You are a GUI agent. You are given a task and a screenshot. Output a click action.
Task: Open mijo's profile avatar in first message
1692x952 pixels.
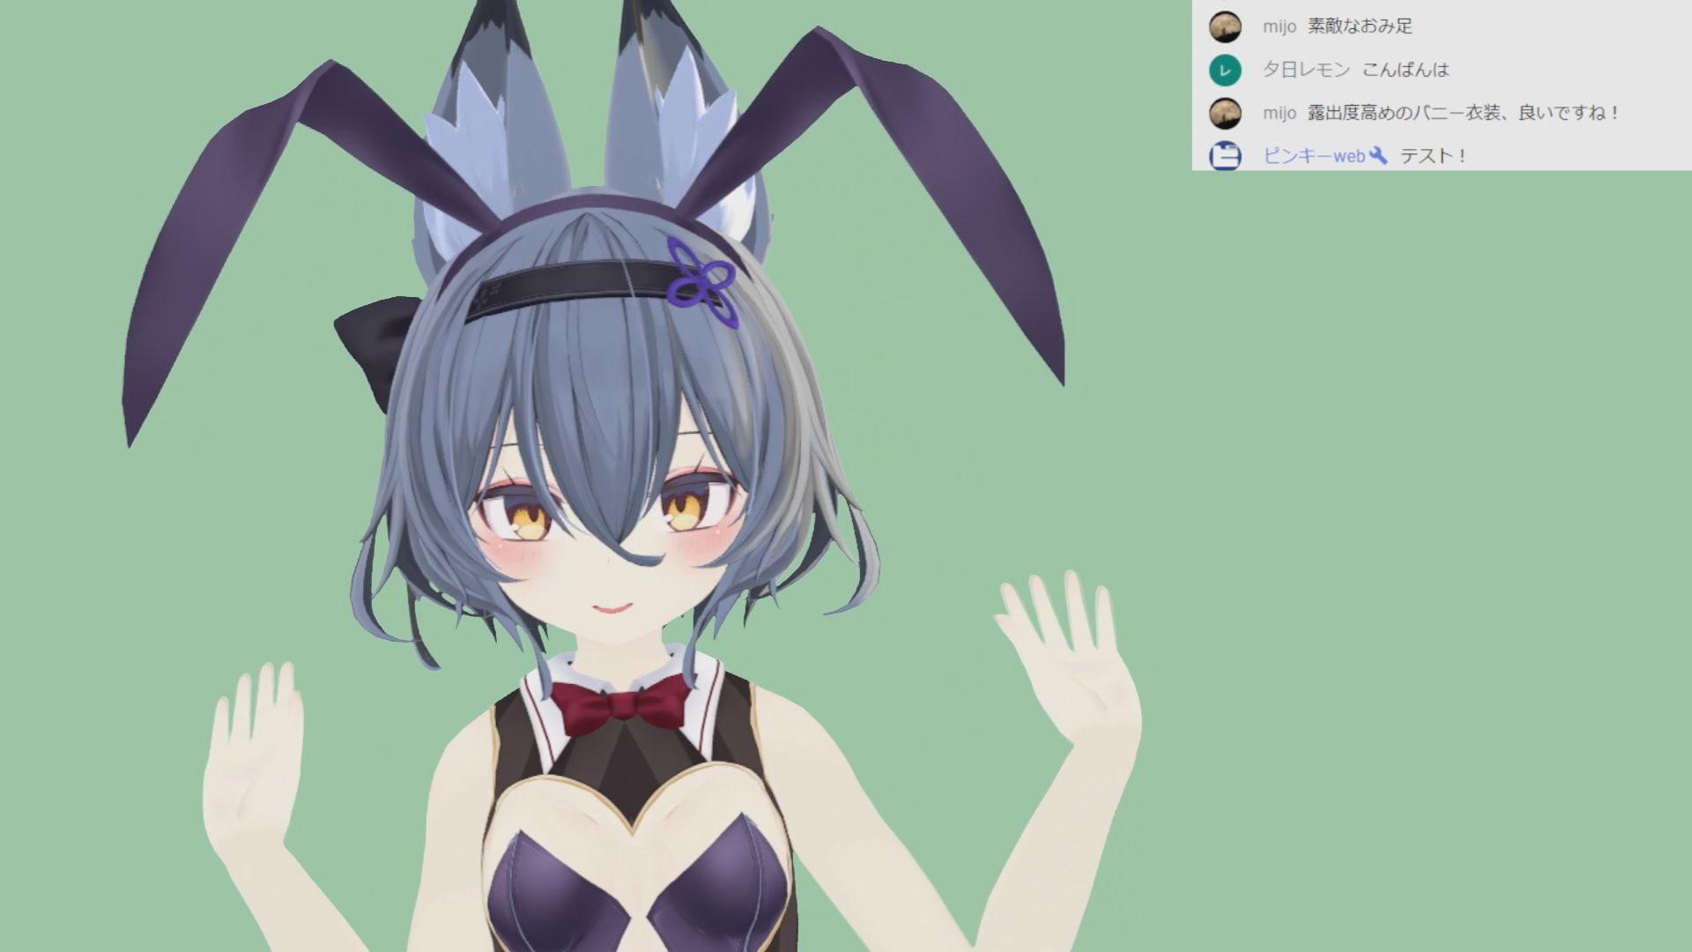(x=1225, y=26)
